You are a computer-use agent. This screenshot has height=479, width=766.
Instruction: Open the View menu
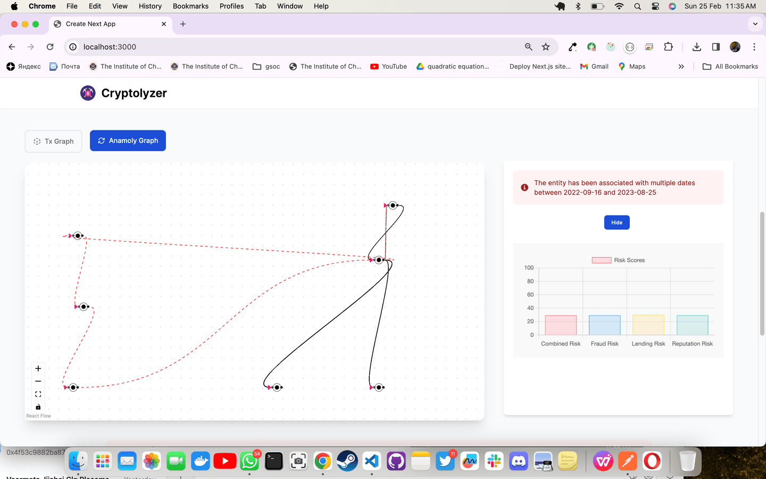pos(120,6)
